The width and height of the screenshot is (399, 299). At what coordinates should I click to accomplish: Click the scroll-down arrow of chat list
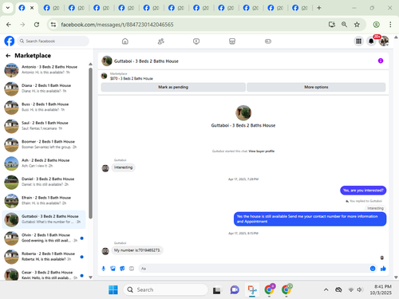click(90, 277)
